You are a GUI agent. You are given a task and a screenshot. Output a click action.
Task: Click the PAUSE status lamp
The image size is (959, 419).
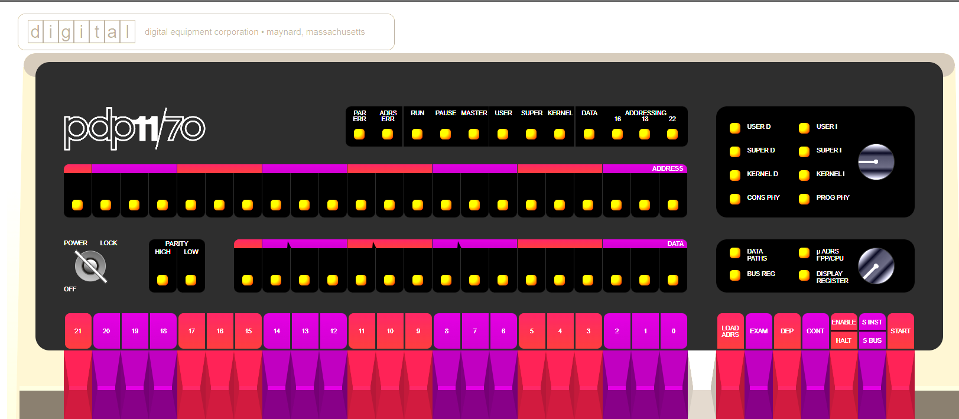tap(446, 134)
